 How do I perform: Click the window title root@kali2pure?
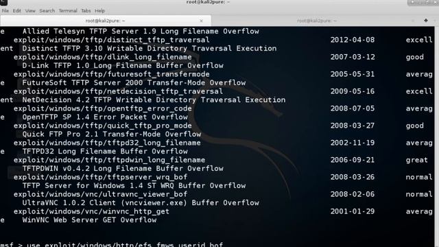208,2
